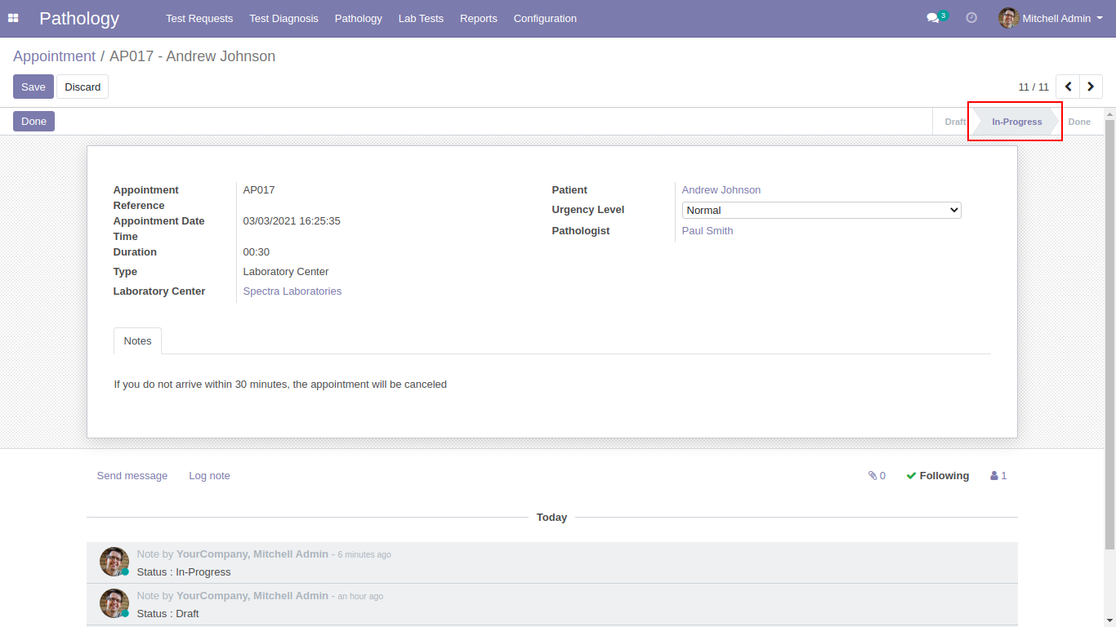1116x627 pixels.
Task: Click the Discard button
Action: coord(83,87)
